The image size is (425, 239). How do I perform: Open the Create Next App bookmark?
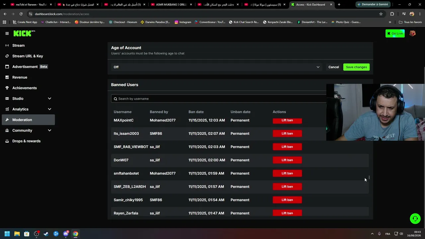pos(25,22)
